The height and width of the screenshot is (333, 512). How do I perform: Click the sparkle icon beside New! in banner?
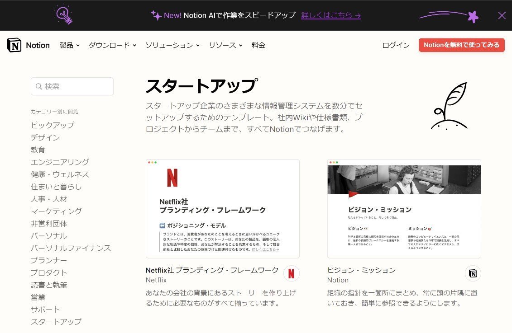click(157, 15)
